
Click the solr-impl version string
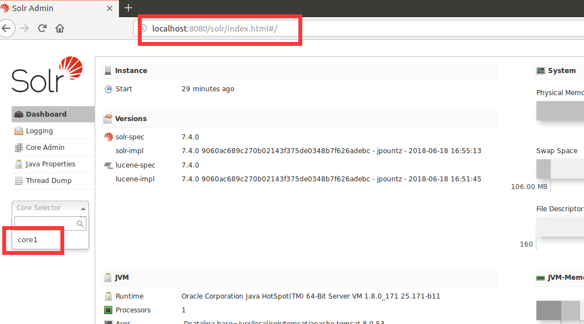click(332, 150)
